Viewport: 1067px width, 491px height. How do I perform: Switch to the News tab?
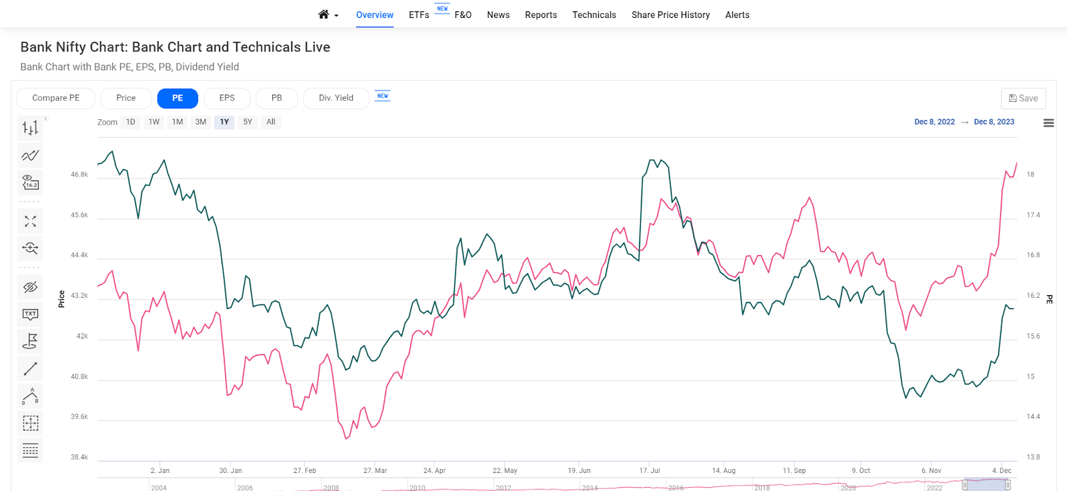498,15
